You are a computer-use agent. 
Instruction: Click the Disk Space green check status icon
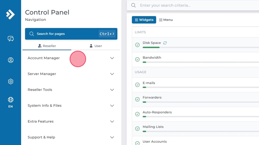(x=137, y=45)
